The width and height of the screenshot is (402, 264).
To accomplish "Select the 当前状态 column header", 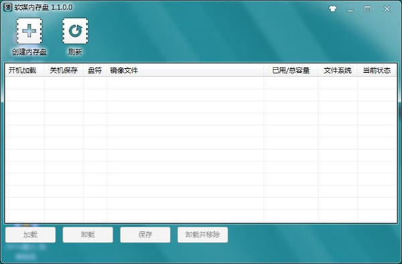I will click(x=377, y=70).
